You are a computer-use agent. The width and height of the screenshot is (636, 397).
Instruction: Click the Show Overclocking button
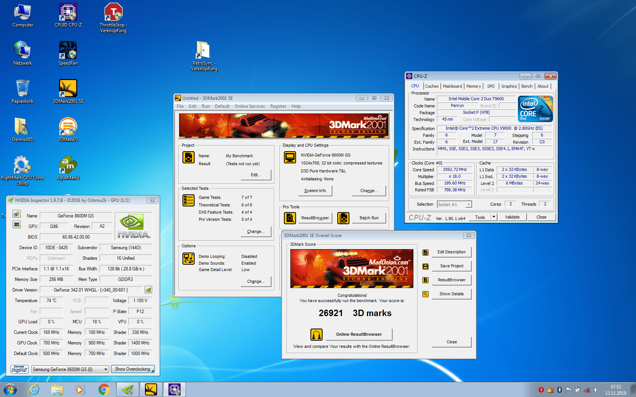(132, 369)
